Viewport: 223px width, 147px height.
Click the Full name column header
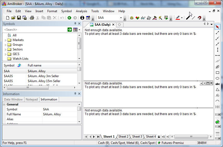pyautogui.click(x=51, y=65)
